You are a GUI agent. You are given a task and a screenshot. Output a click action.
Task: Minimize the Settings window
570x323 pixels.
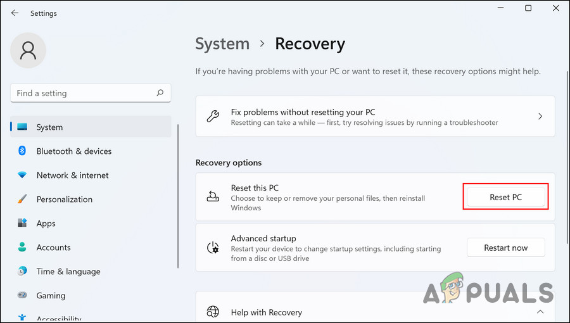point(501,8)
